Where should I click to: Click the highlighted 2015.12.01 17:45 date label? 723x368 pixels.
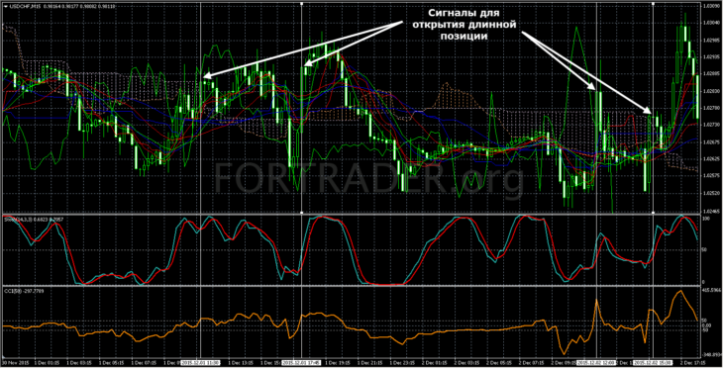[x=301, y=363]
